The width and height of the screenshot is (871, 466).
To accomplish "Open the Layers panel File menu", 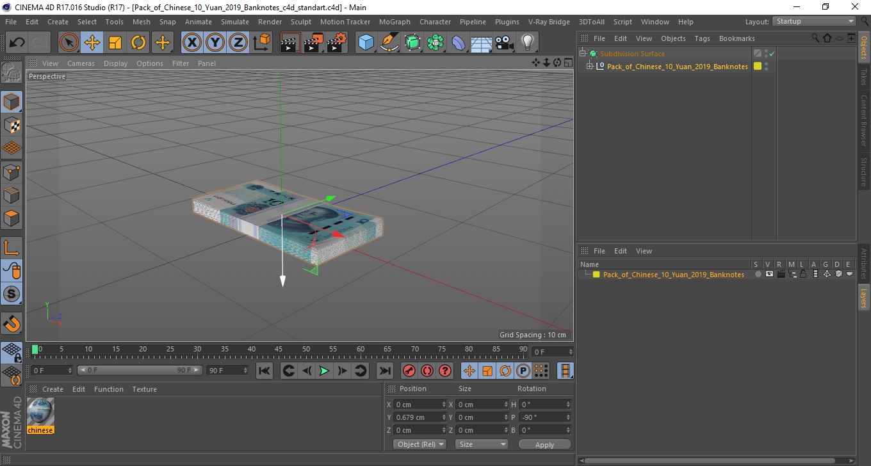I will pos(599,251).
